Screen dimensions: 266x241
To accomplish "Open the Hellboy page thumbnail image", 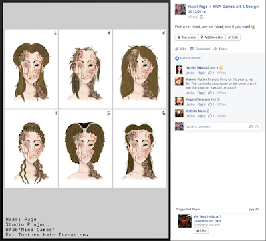I will 185,221.
